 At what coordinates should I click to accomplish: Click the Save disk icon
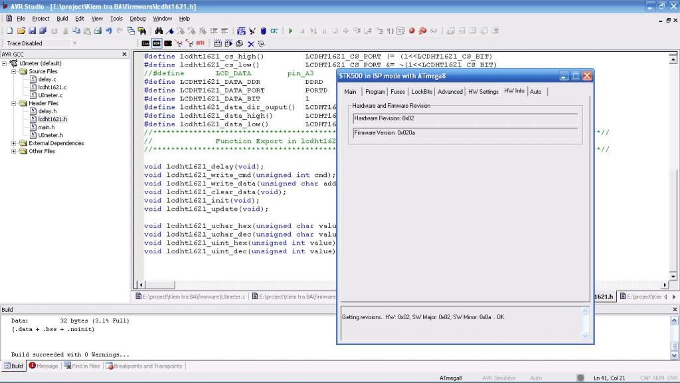[x=32, y=31]
